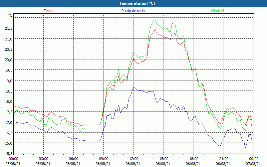This screenshot has height=167, width=267.
Task: Click the 21,5 y-axis value
Action: click(x=9, y=28)
